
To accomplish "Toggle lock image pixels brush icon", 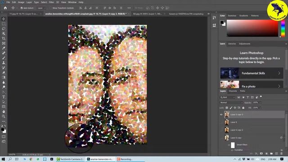I will click(x=231, y=108).
